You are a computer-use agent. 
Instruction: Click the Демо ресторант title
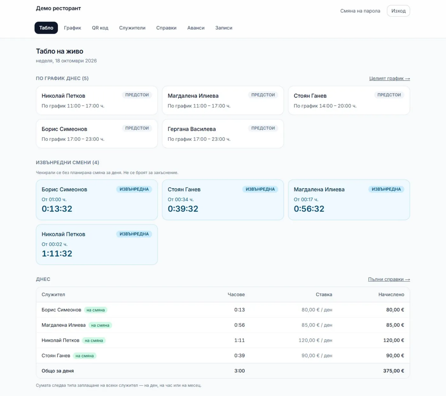(x=58, y=8)
